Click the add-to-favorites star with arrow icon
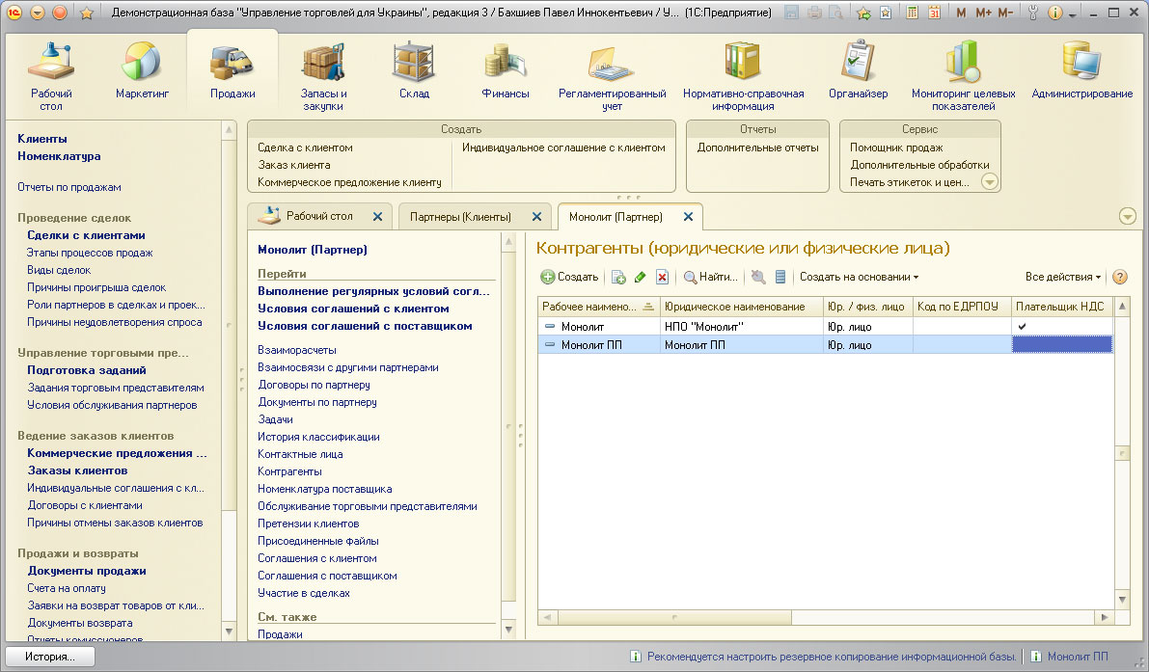1149x672 pixels. [x=864, y=13]
